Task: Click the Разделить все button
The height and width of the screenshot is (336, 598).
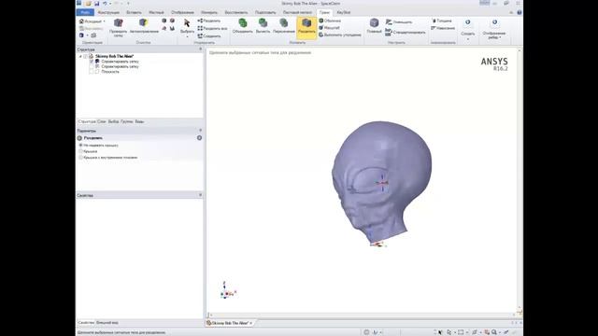Action: 212,29
